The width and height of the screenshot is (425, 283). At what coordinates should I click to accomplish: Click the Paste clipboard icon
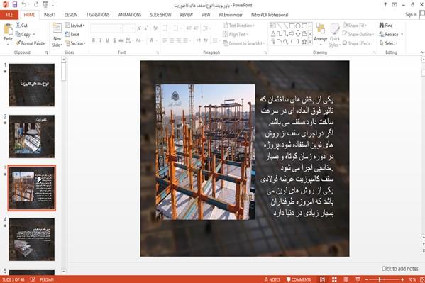[8, 29]
